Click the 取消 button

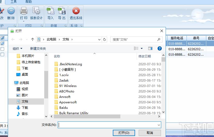pyautogui.click(x=150, y=133)
